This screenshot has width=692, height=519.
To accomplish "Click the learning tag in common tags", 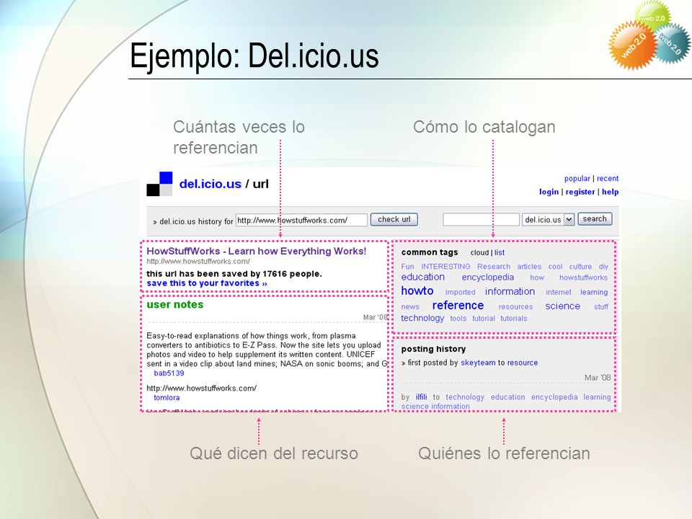I will (x=593, y=292).
